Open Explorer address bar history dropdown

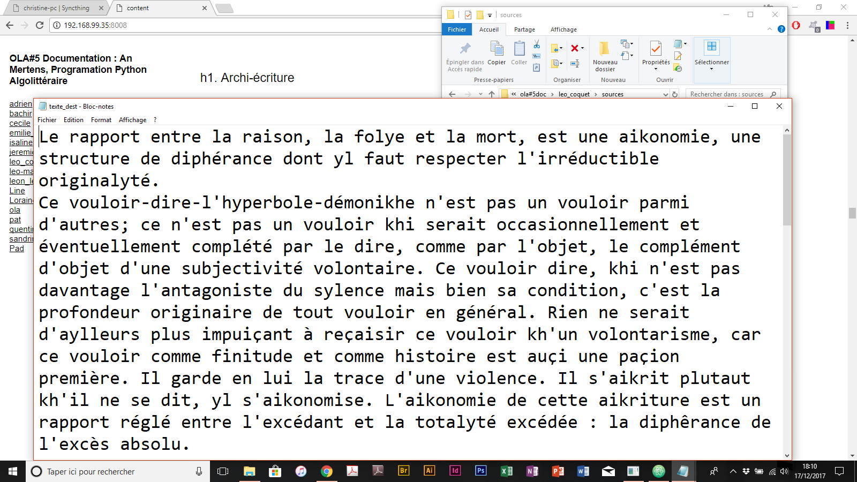(666, 94)
